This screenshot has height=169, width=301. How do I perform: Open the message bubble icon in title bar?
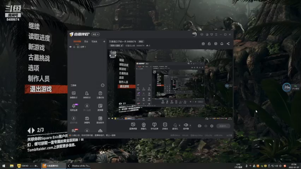[202, 35]
